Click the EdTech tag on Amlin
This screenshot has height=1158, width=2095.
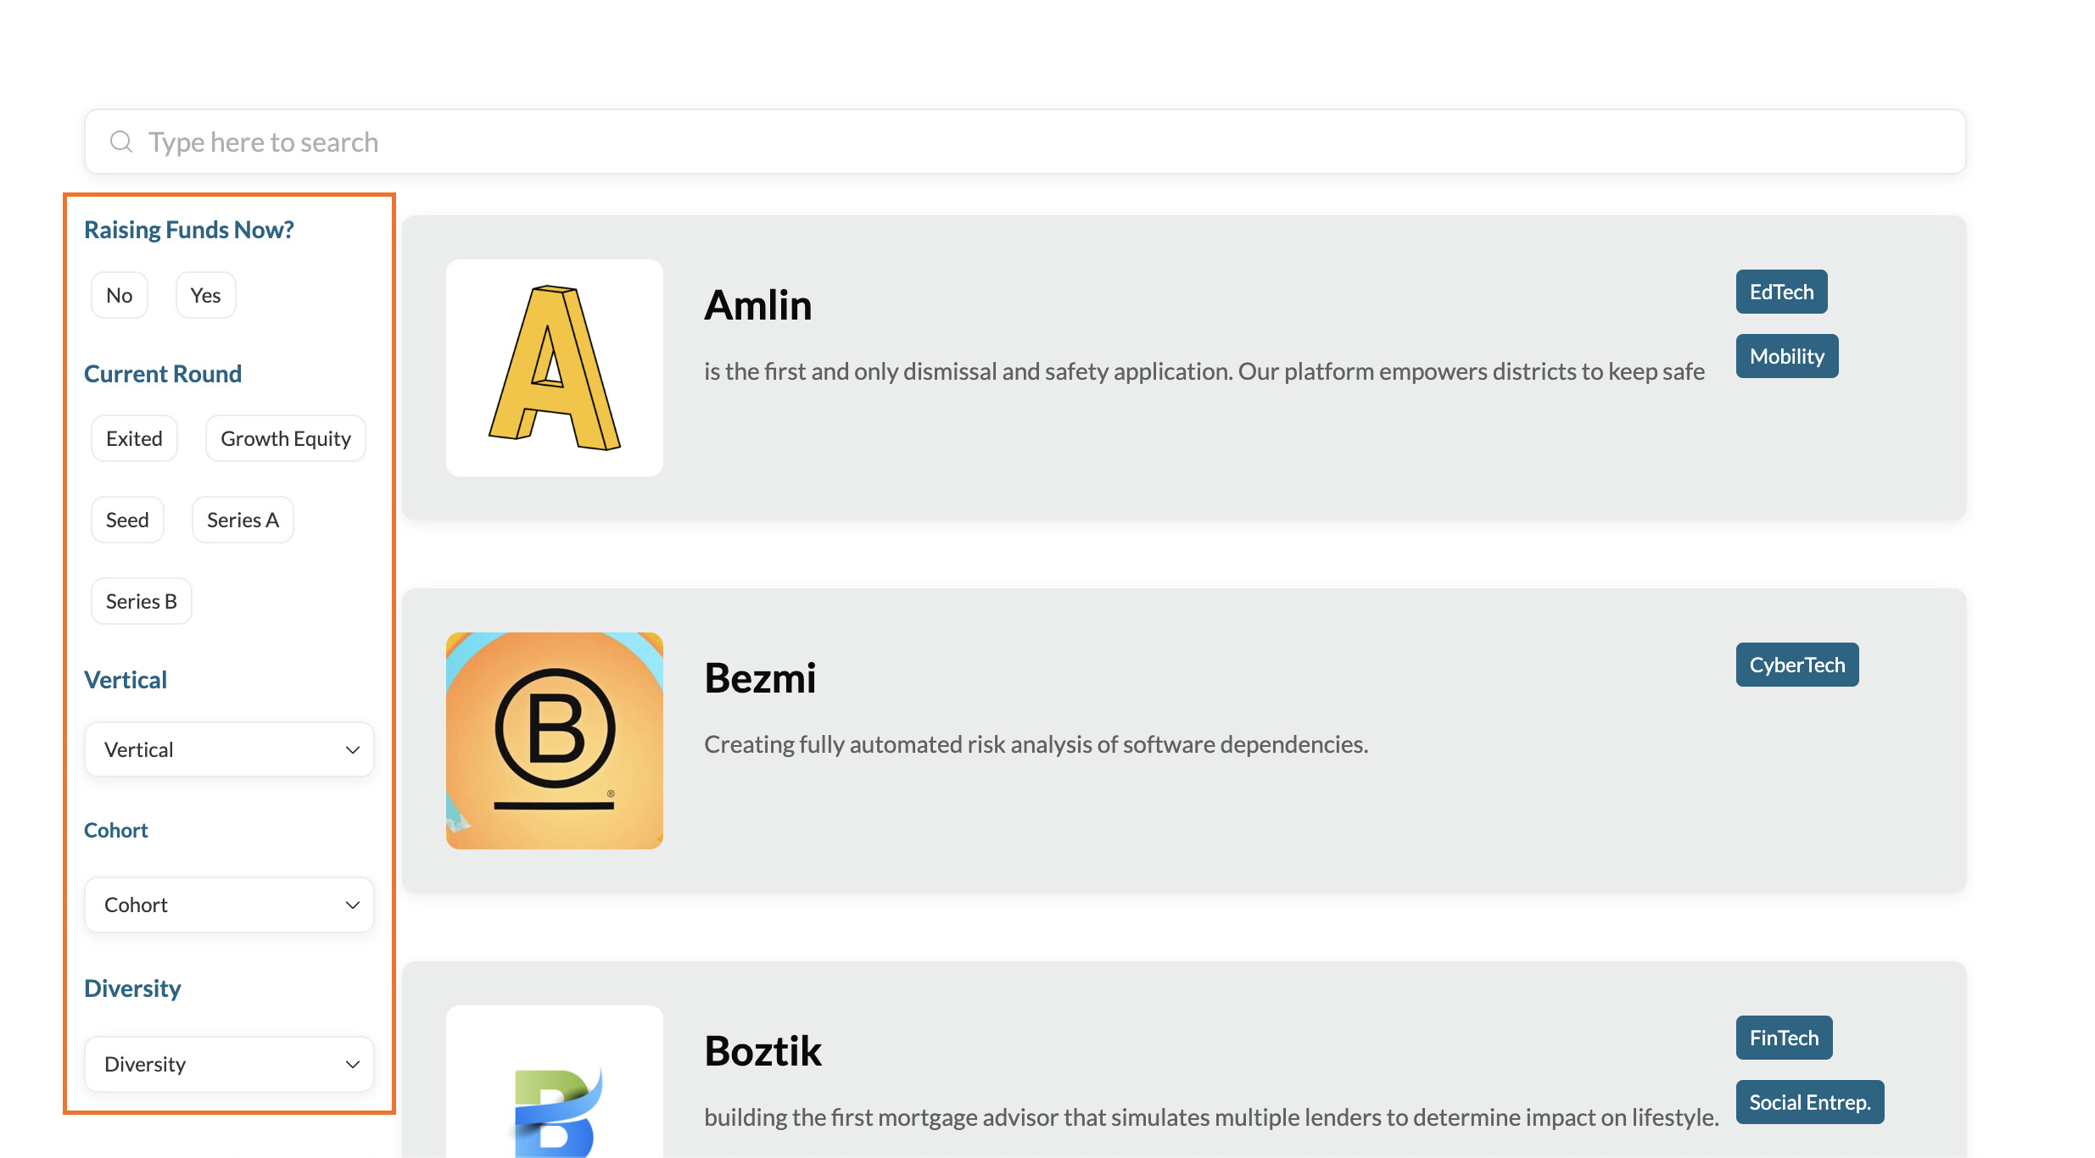click(1782, 292)
